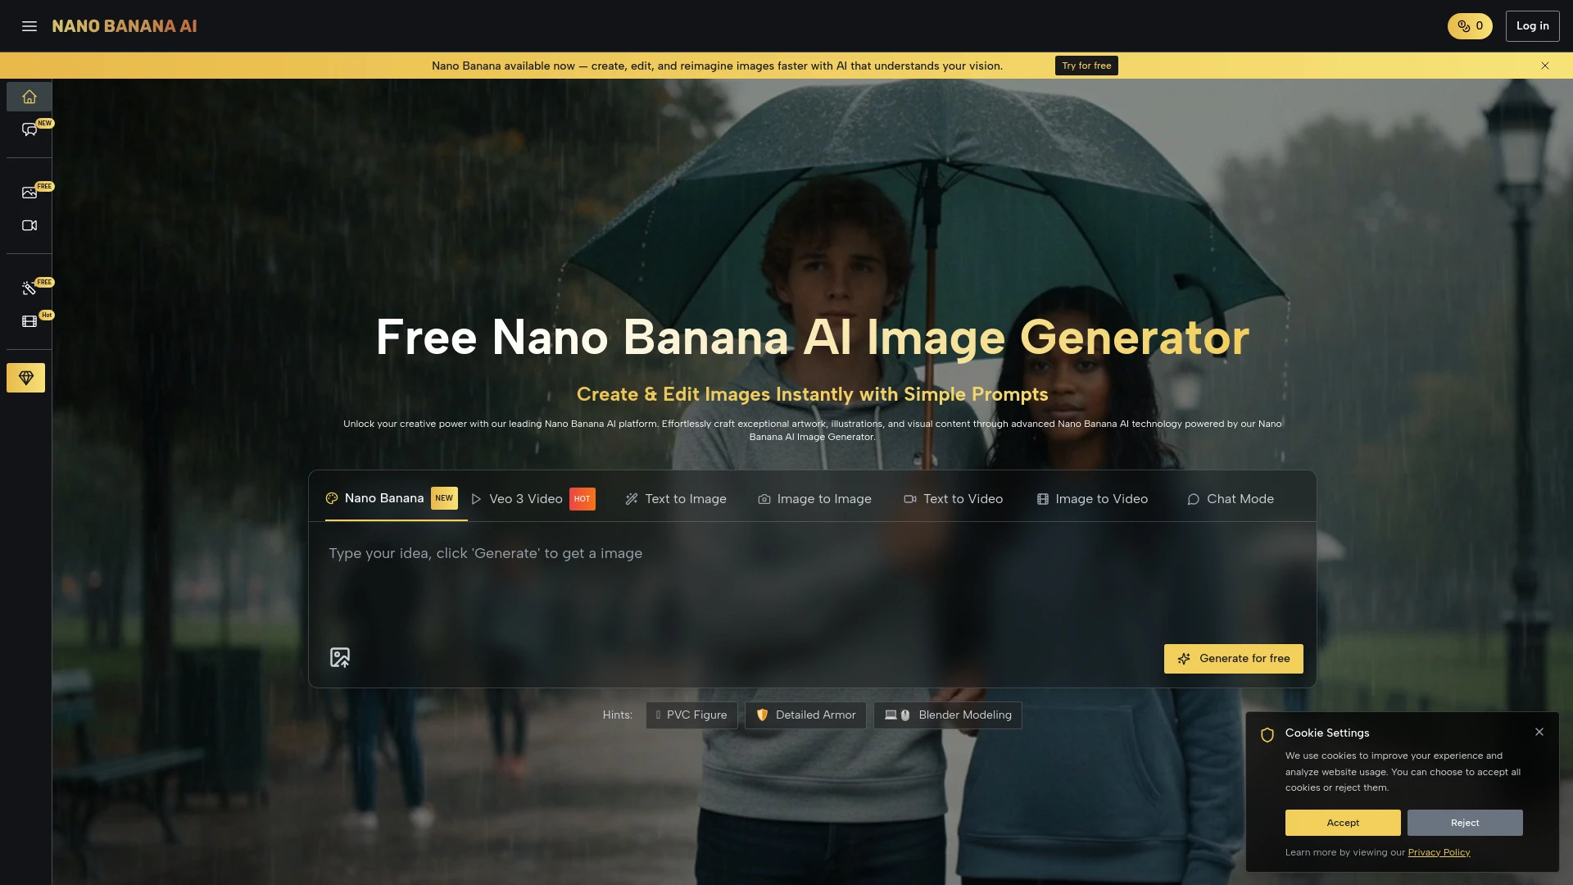Click the diamond premium icon in the sidebar

[26, 378]
